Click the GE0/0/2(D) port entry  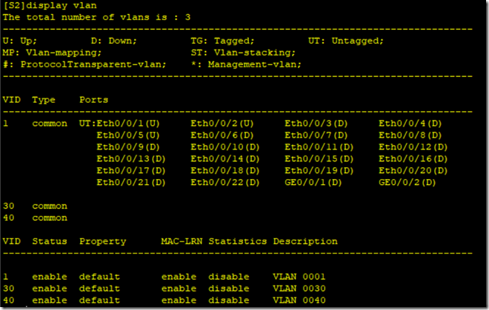[x=410, y=182]
